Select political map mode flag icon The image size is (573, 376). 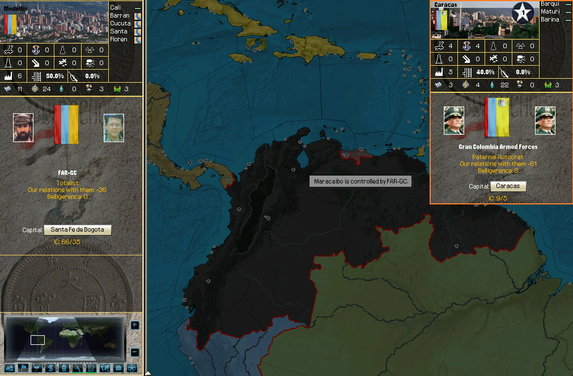pyautogui.click(x=24, y=368)
